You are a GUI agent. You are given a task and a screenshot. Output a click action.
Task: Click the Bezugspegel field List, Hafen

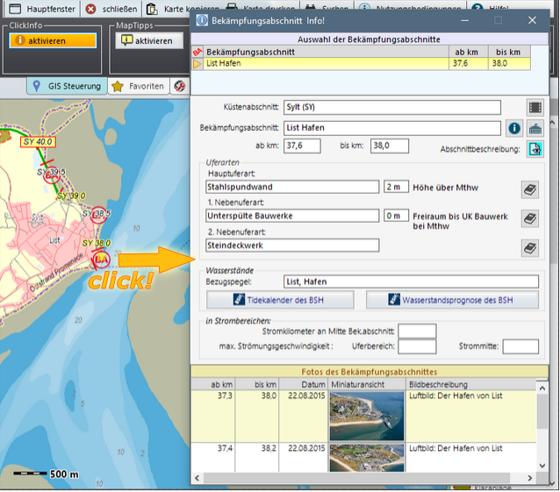point(411,282)
